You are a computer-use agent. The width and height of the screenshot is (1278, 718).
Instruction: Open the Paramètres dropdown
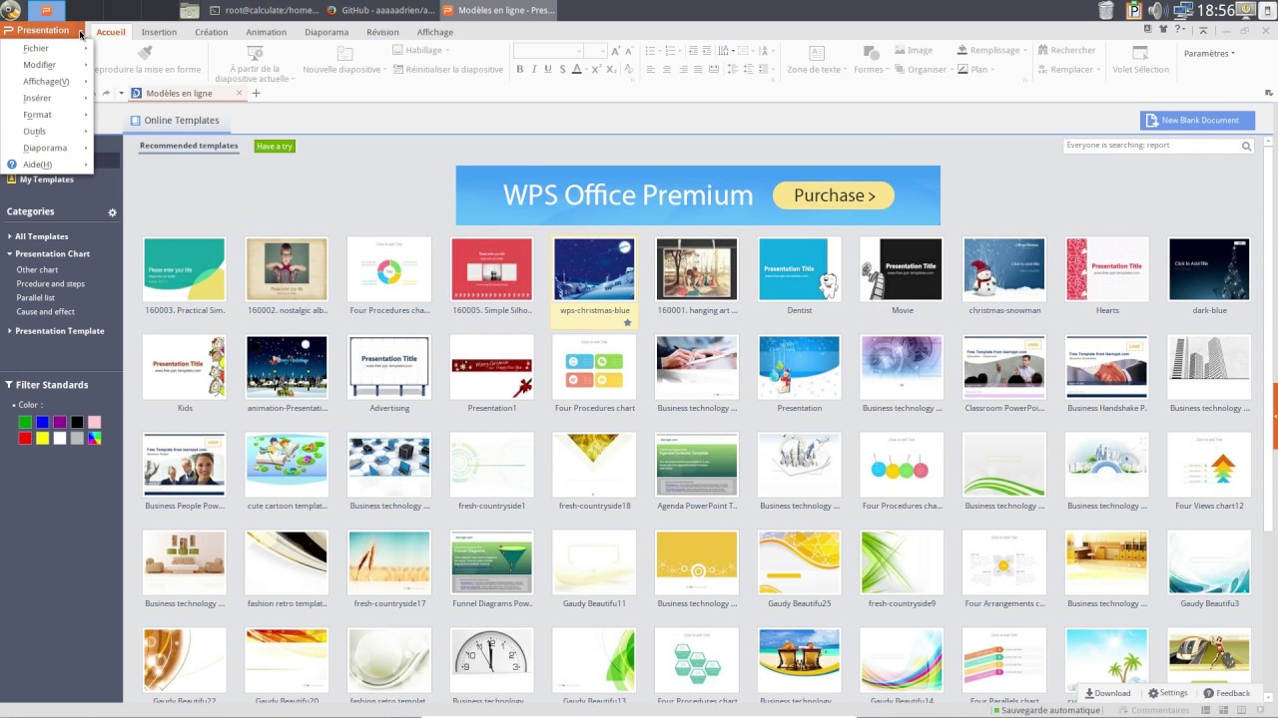1209,54
